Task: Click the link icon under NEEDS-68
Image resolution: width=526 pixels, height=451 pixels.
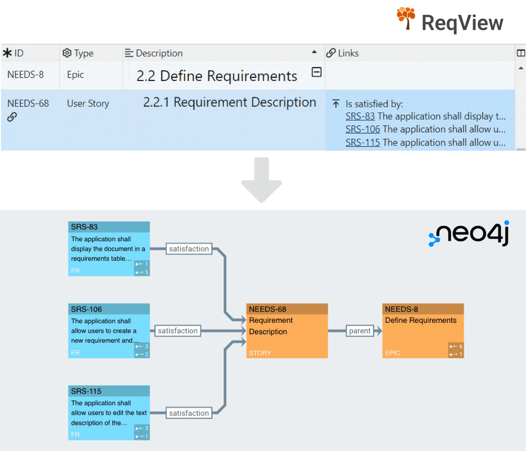Action: click(x=12, y=117)
